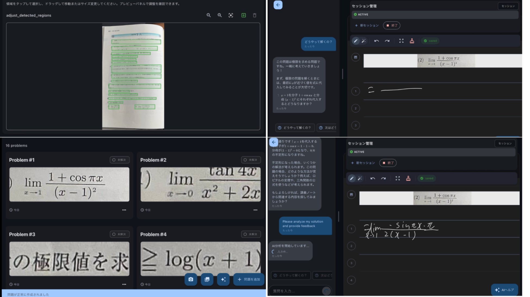Add a new green detection region

(244, 15)
